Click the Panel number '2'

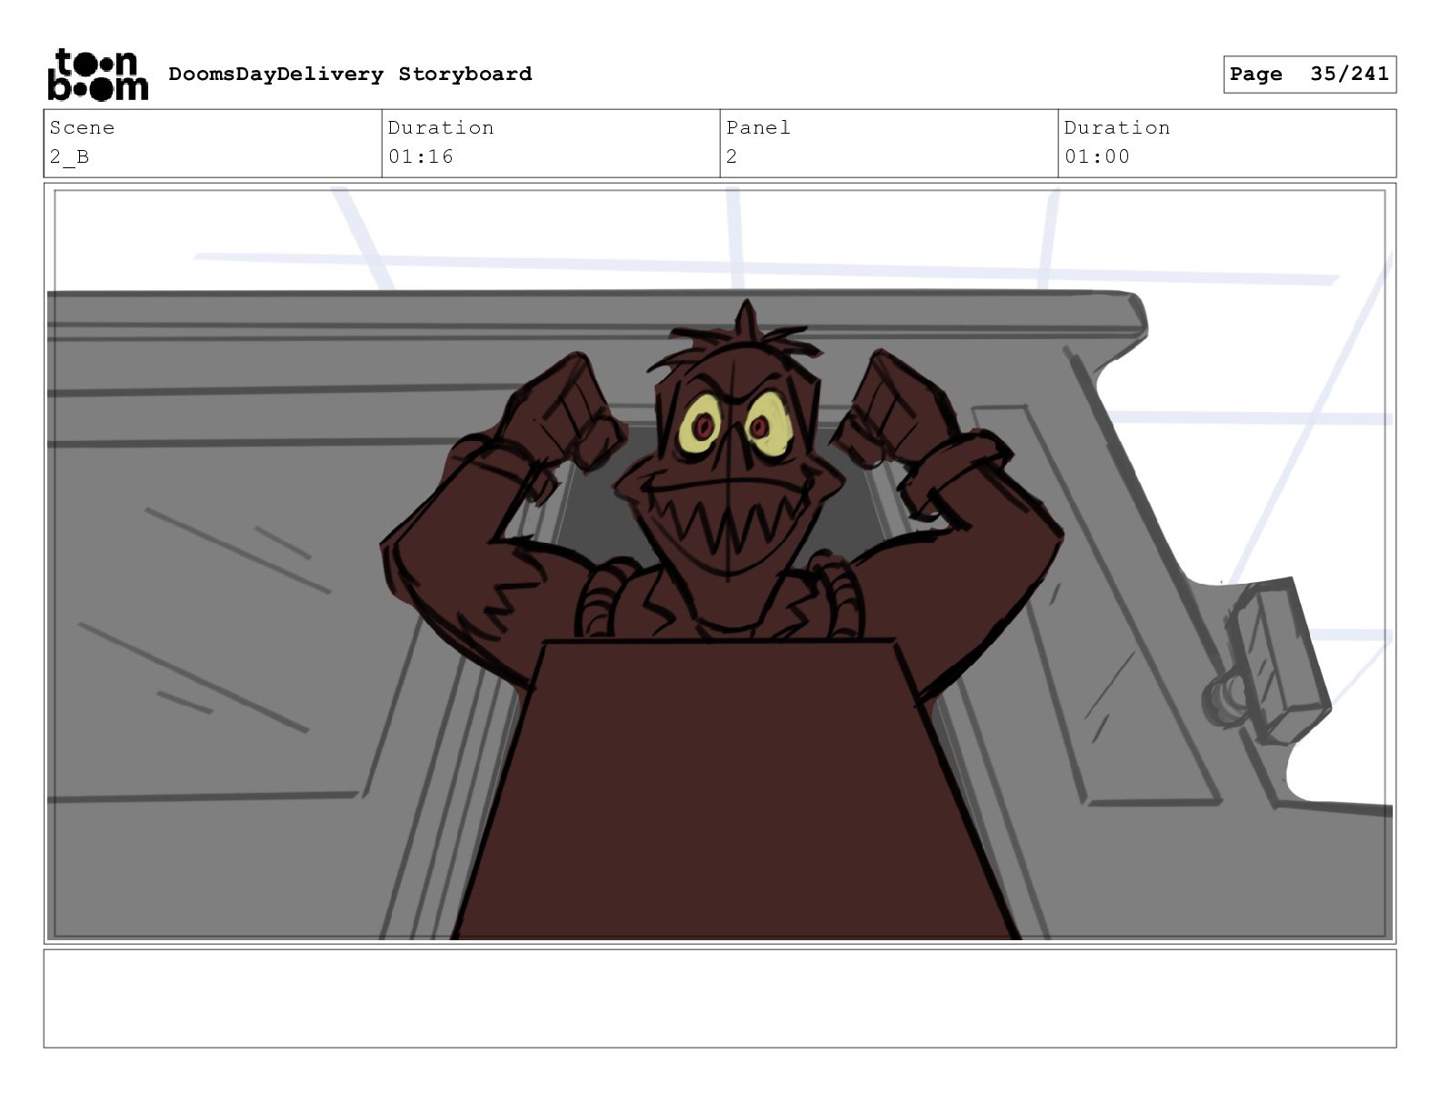[x=732, y=156]
